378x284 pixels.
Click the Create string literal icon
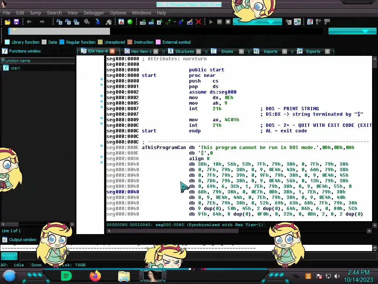click(x=159, y=22)
